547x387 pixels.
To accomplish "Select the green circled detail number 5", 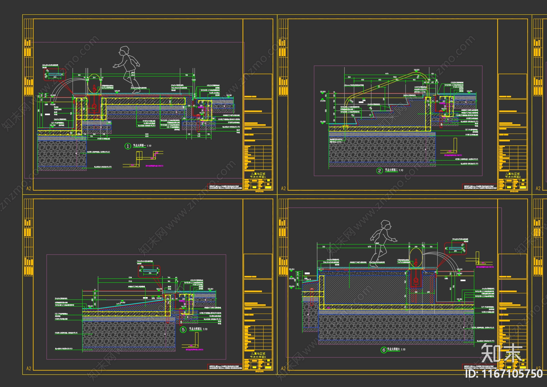I will 183,330.
